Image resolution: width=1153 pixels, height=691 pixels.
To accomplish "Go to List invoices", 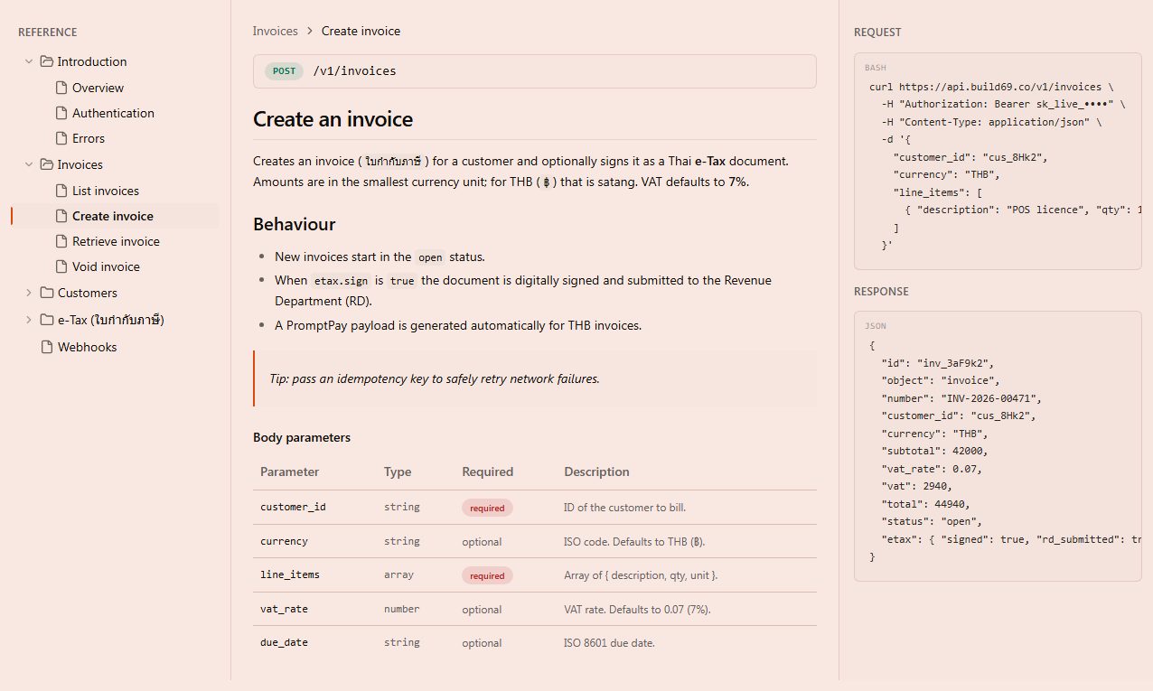I will tap(106, 191).
